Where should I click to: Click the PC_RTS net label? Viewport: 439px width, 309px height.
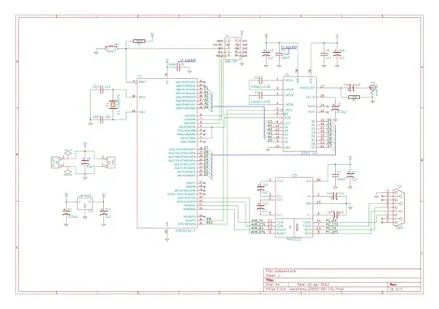click(x=332, y=232)
